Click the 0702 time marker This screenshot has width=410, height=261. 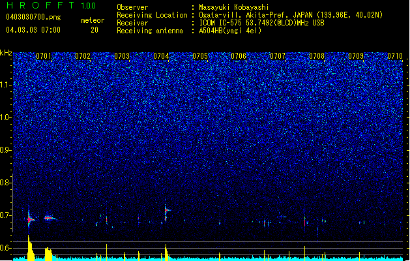tap(83, 56)
